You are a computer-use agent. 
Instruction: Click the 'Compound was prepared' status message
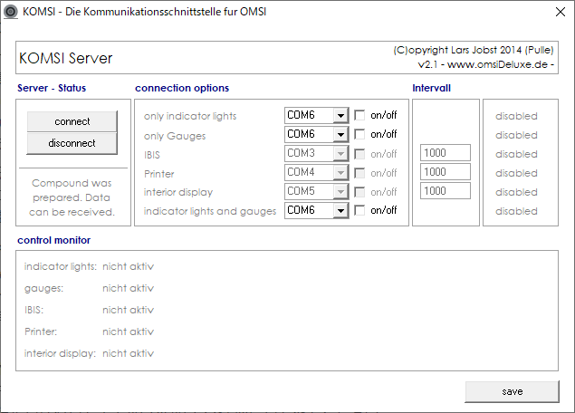72,197
